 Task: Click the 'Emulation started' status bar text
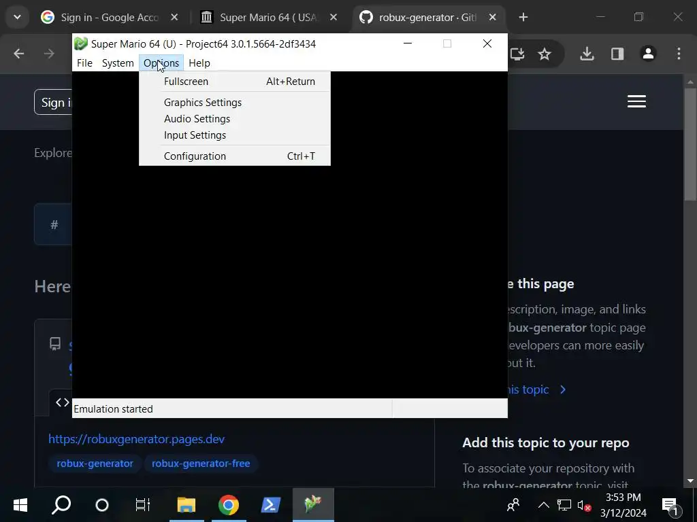(114, 408)
